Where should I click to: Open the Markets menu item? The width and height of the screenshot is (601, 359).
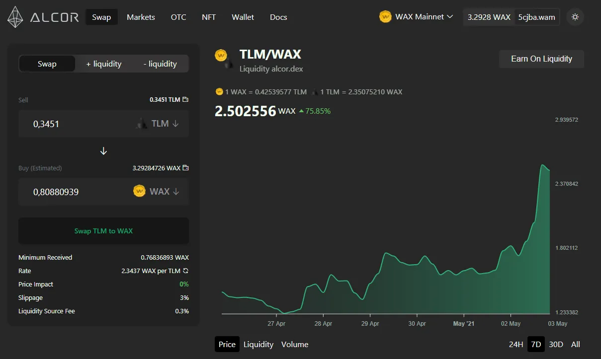[x=141, y=17]
